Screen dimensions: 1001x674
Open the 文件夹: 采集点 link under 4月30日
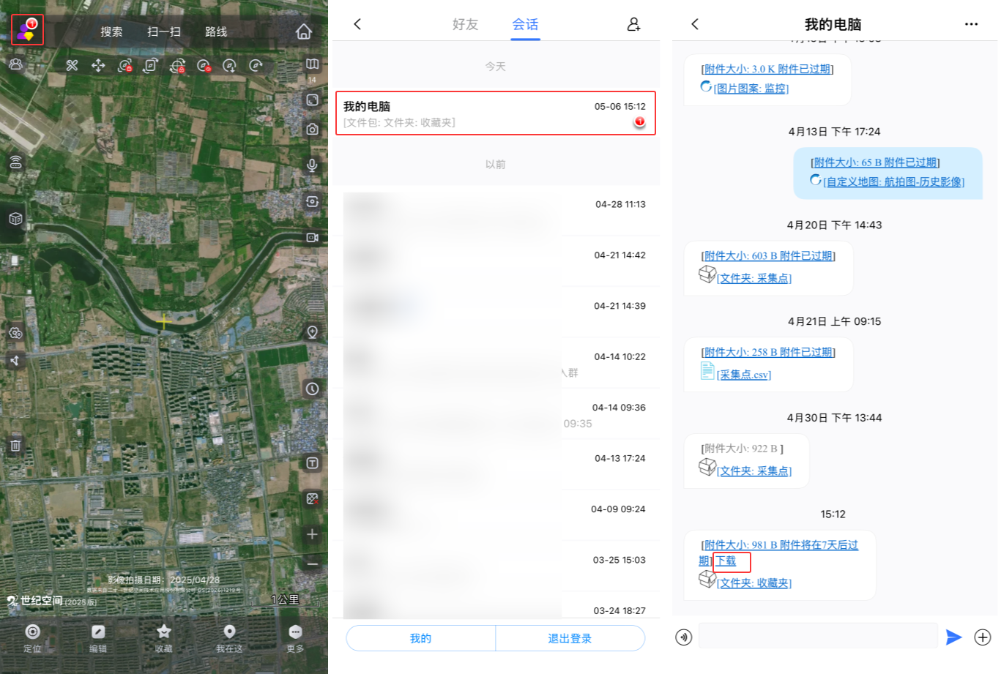click(753, 471)
